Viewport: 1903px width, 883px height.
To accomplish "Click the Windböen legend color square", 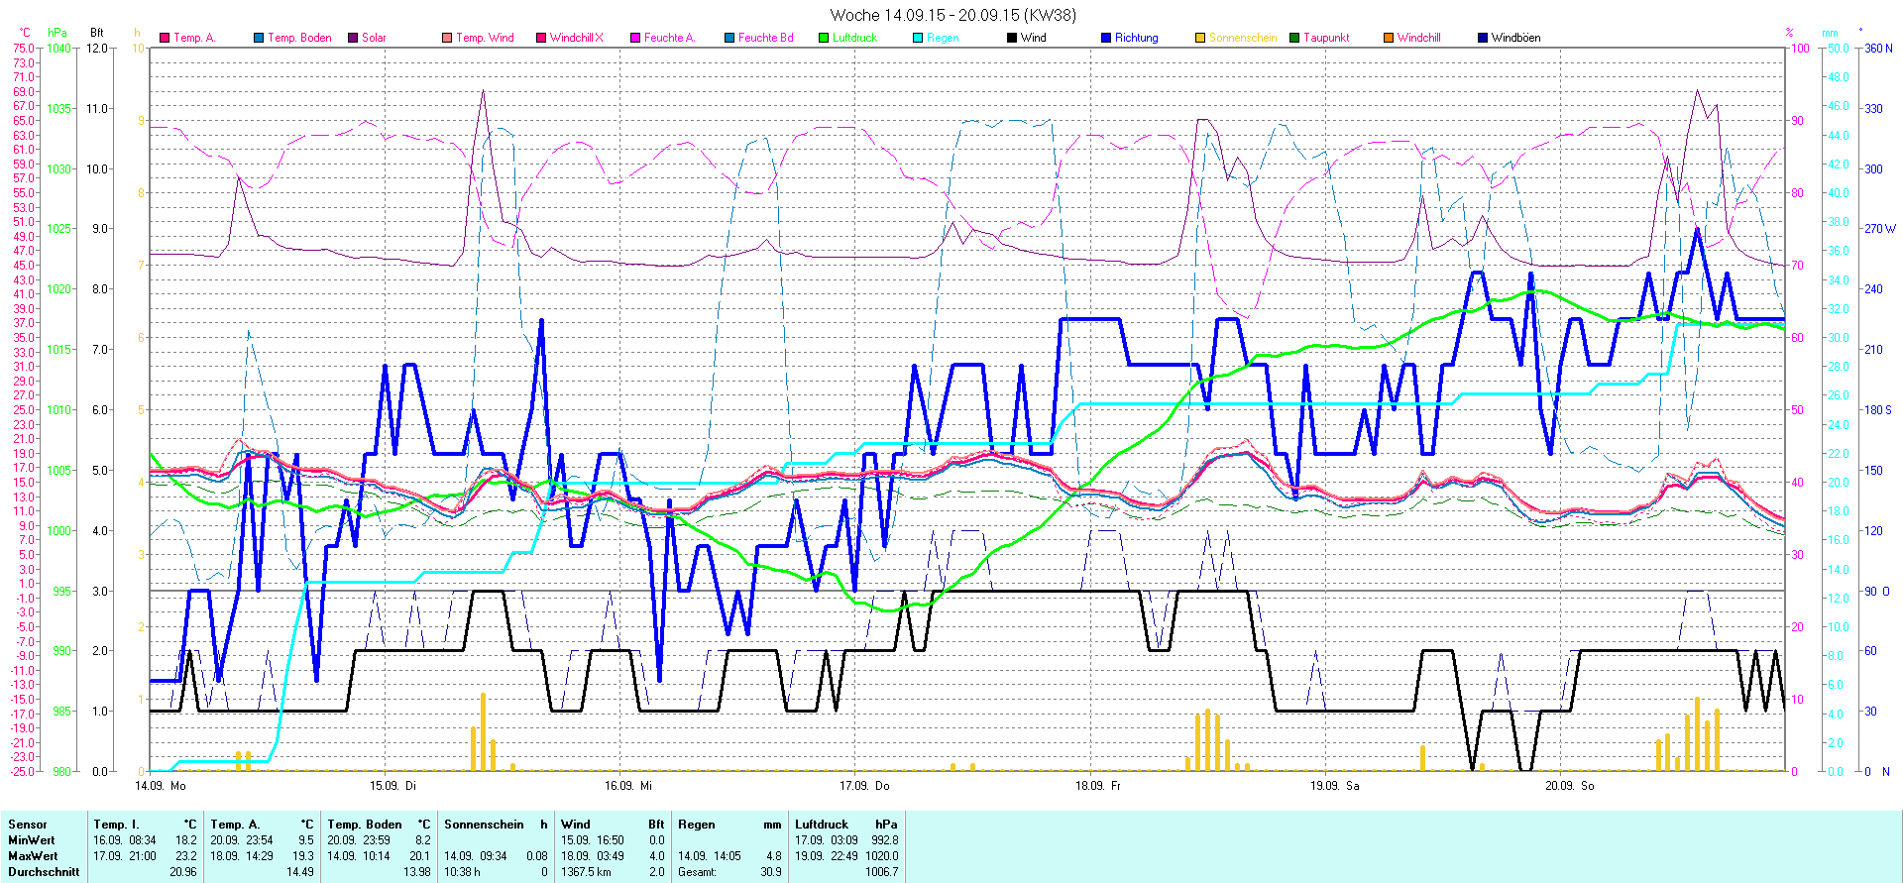I will click(1483, 38).
